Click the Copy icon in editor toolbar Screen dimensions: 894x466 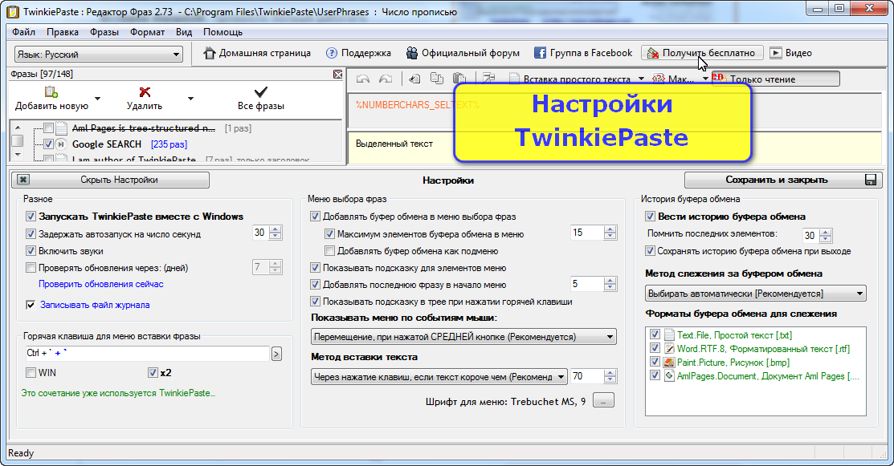(x=437, y=79)
